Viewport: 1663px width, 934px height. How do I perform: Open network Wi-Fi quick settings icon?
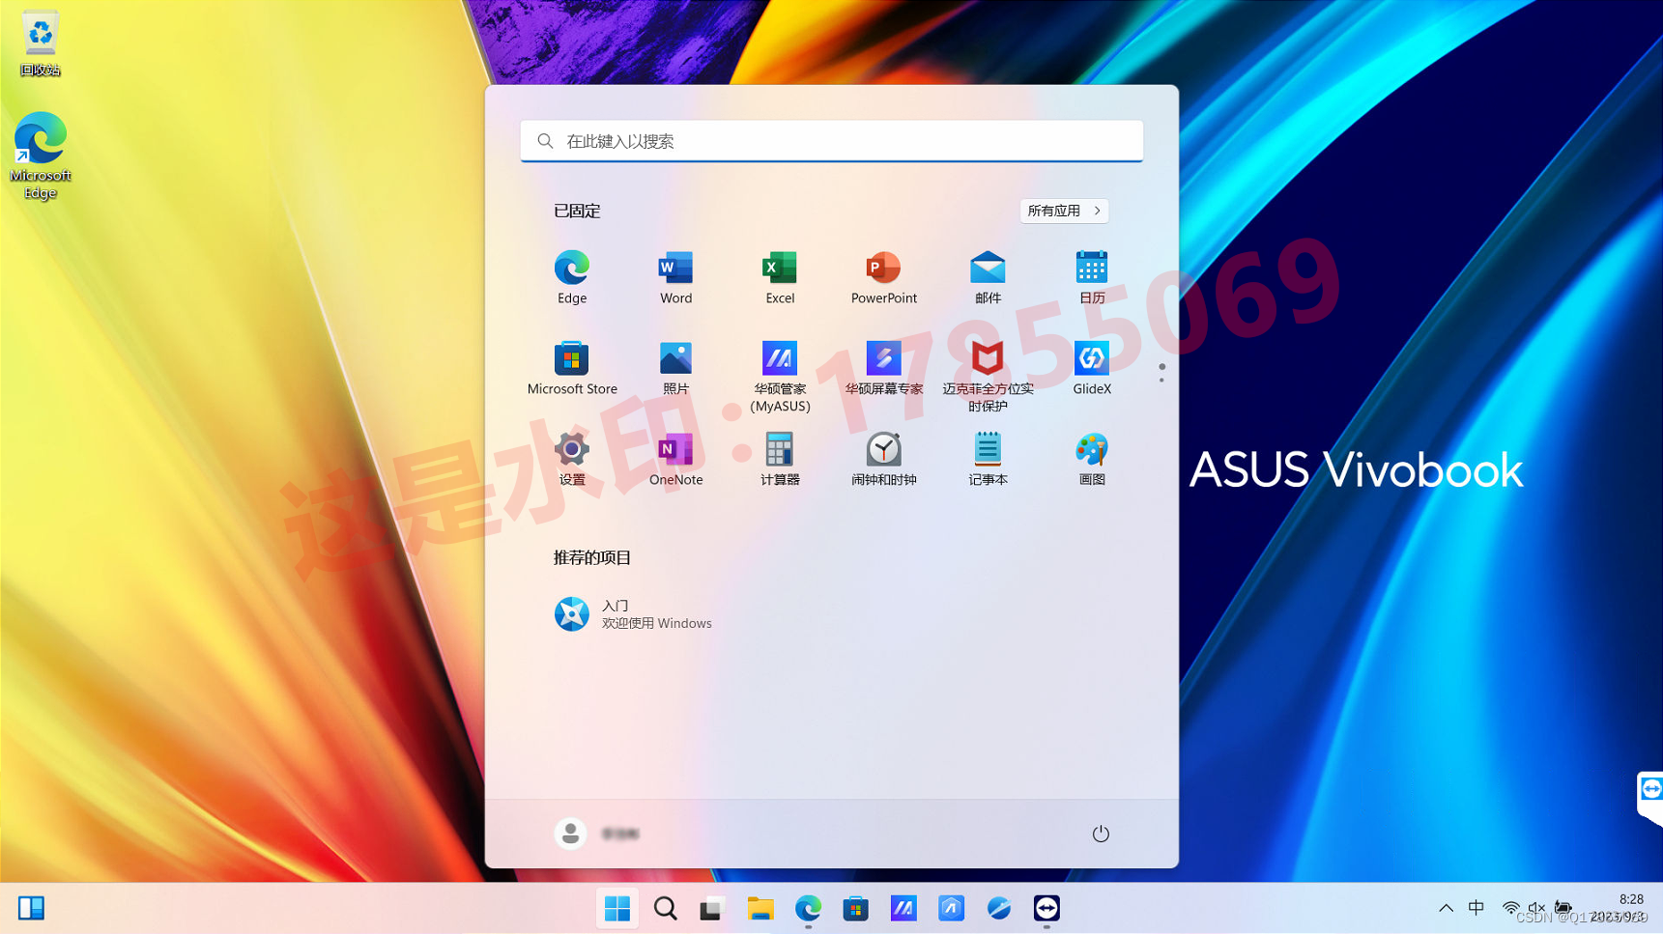[x=1510, y=908]
